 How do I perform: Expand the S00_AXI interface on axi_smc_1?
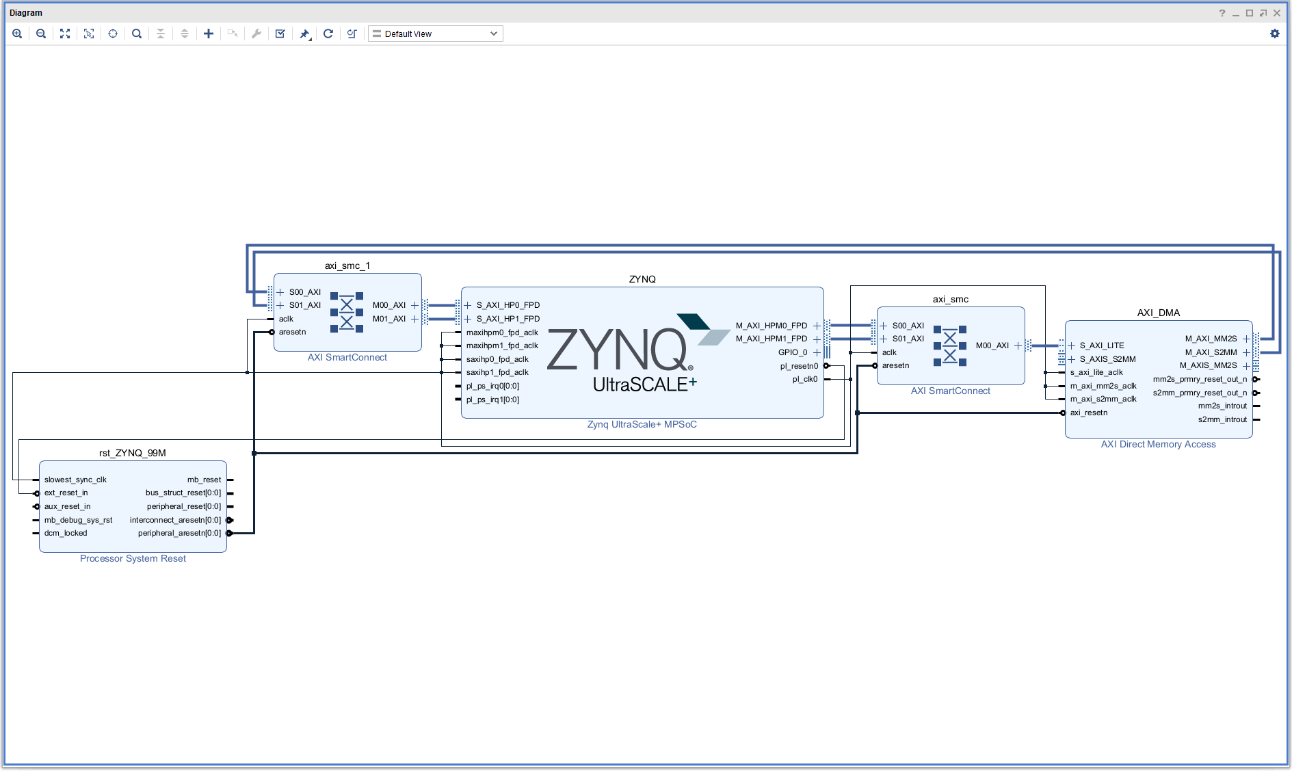(280, 292)
